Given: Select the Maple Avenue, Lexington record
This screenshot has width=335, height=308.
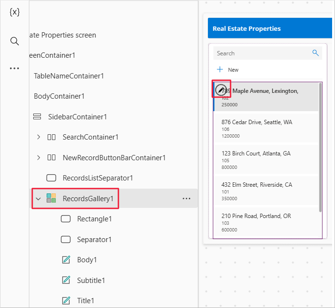Looking at the screenshot, I should coord(266,97).
